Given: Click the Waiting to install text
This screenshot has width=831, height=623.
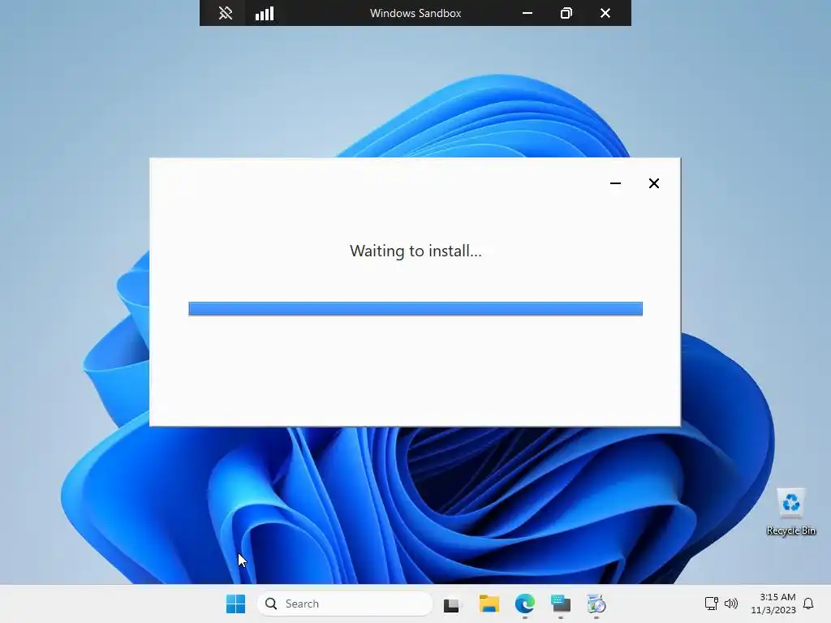Looking at the screenshot, I should (415, 251).
